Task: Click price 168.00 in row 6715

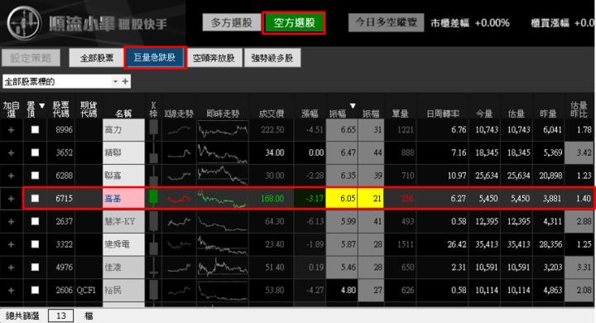Action: 272,198
